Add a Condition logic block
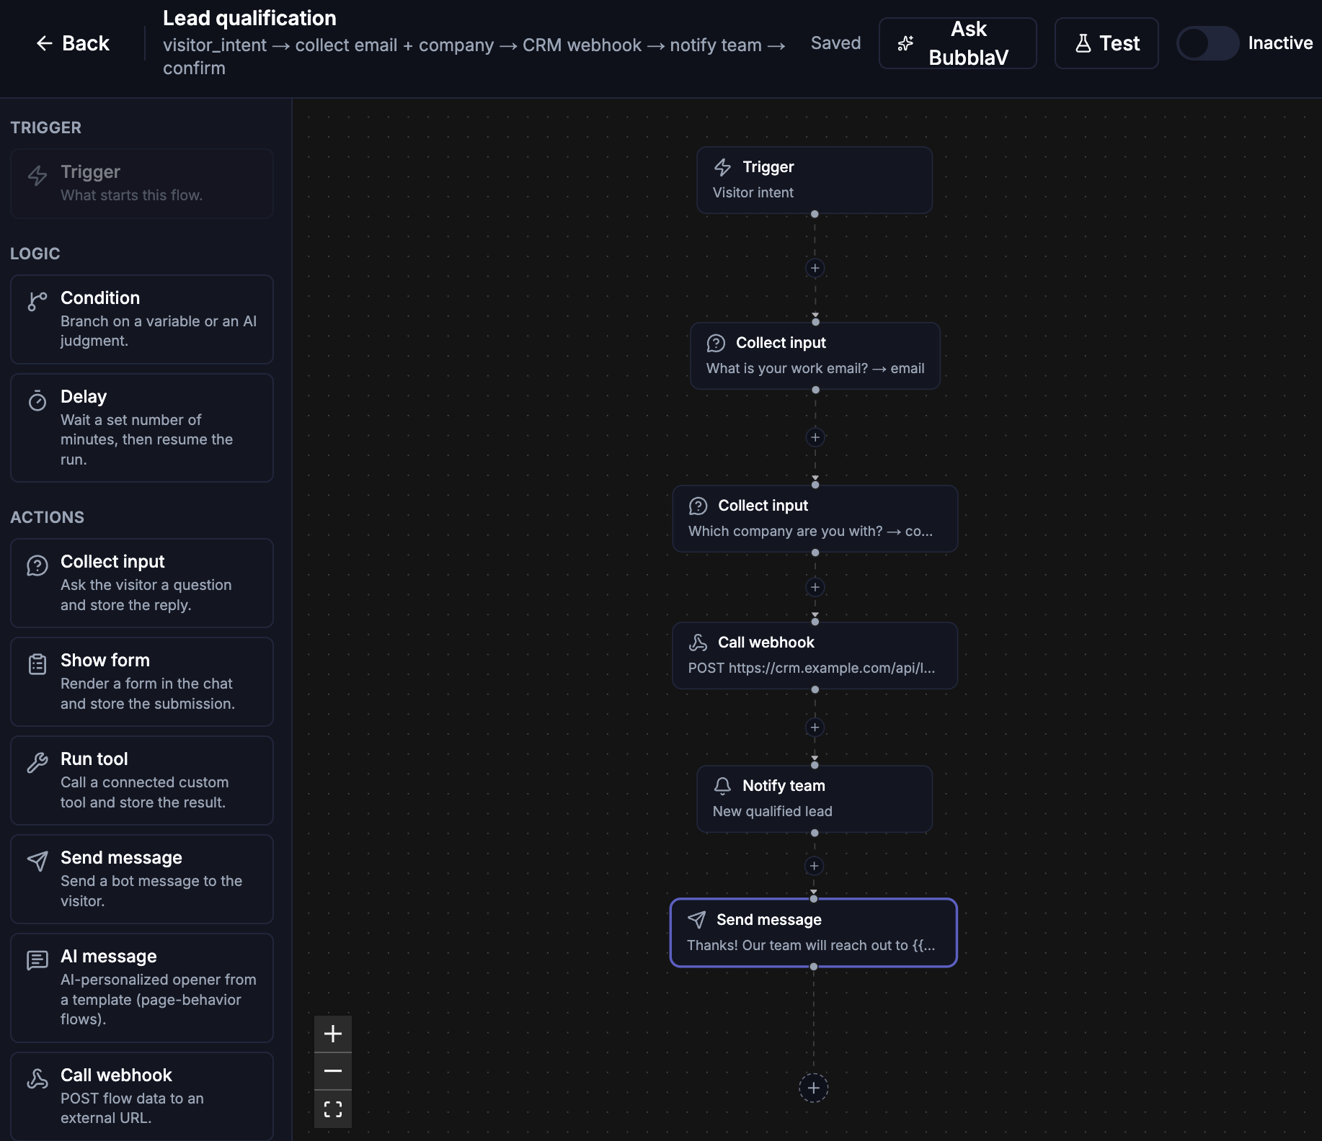Screen dimensions: 1322x1141 (x=142, y=319)
